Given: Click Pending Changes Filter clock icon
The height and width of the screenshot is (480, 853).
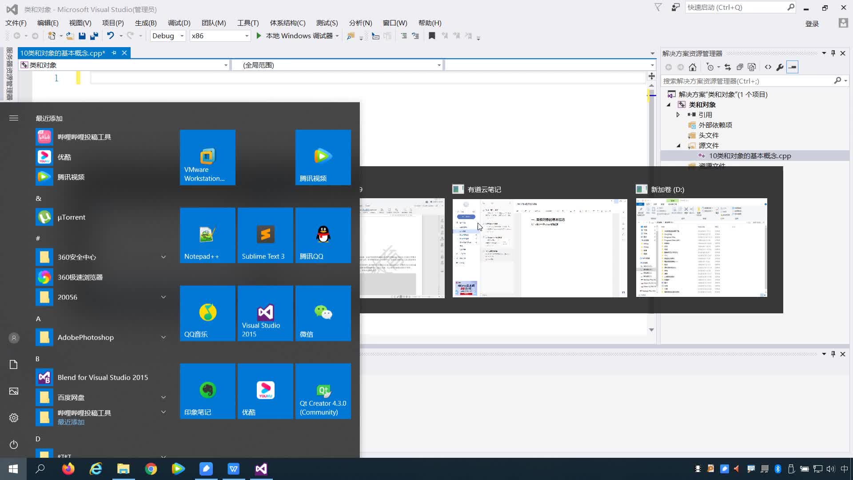Looking at the screenshot, I should click(710, 67).
